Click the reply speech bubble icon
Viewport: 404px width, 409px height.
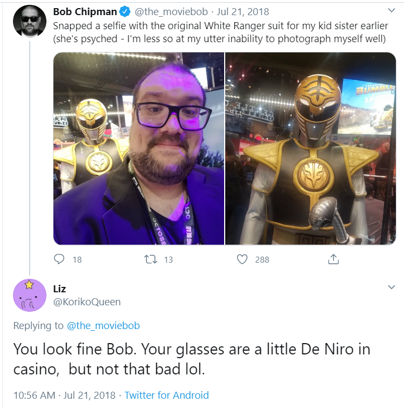[59, 259]
